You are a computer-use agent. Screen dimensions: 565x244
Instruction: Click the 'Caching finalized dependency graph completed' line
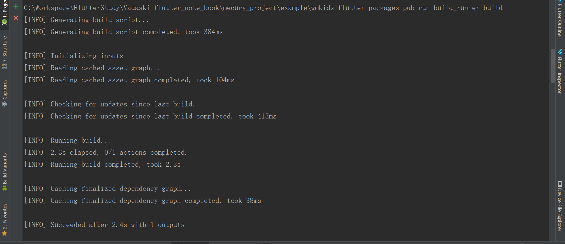coord(143,200)
